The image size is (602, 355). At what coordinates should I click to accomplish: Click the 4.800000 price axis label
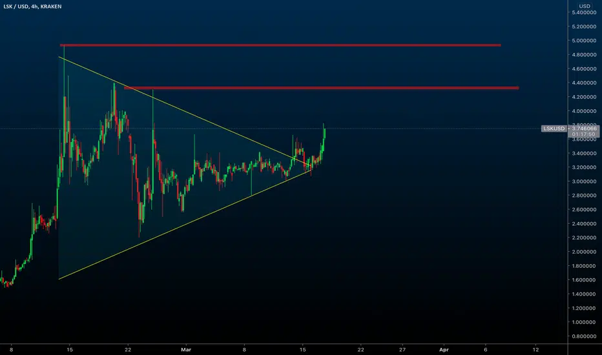coord(584,55)
